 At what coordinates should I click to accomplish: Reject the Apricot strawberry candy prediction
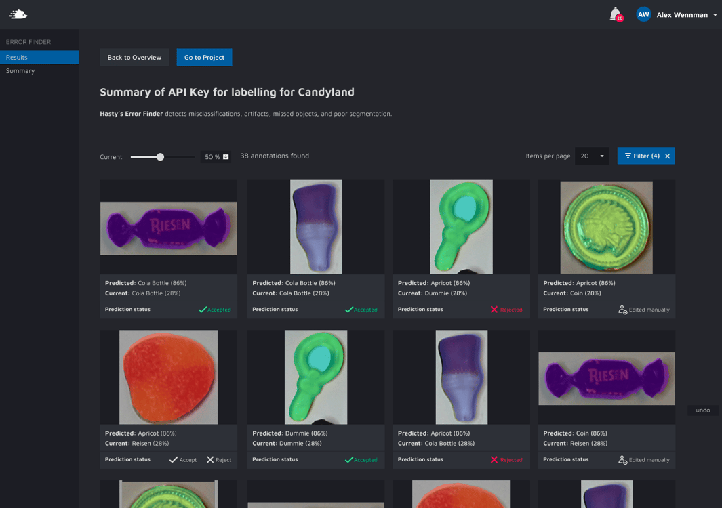[x=219, y=459]
